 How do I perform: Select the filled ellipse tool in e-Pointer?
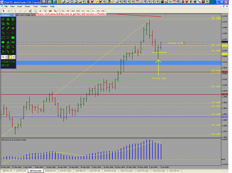click(x=3, y=42)
